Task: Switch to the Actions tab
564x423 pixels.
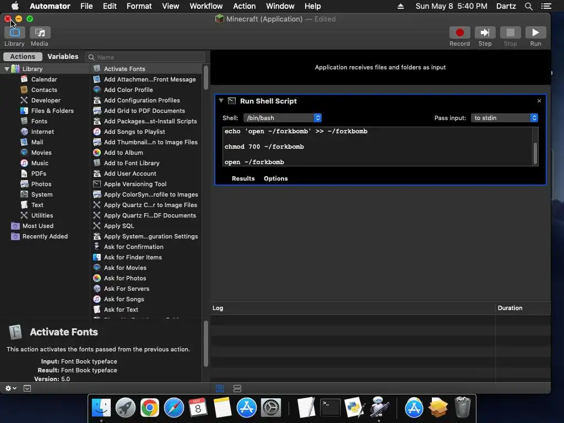Action: click(23, 57)
